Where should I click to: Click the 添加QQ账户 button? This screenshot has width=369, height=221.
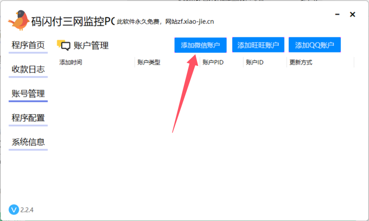pyautogui.click(x=315, y=45)
